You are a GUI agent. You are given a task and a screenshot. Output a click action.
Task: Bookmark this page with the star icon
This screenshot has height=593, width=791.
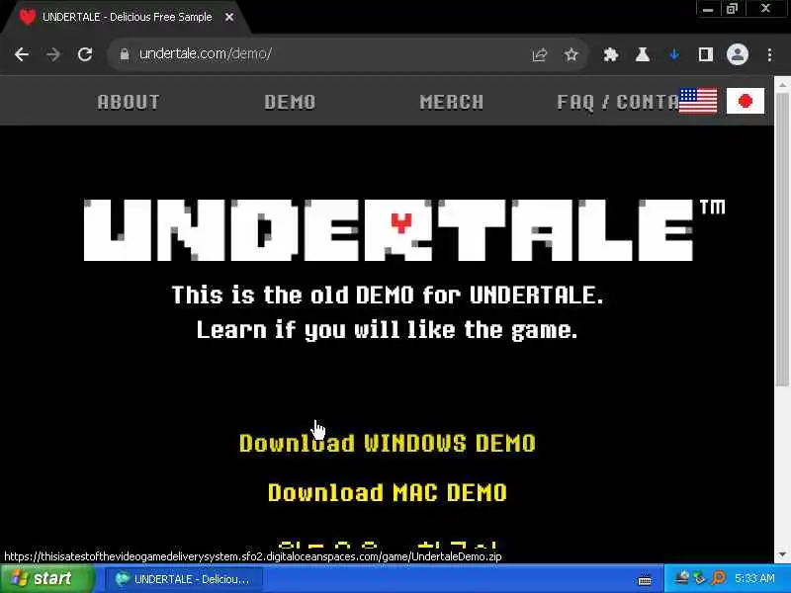(571, 54)
